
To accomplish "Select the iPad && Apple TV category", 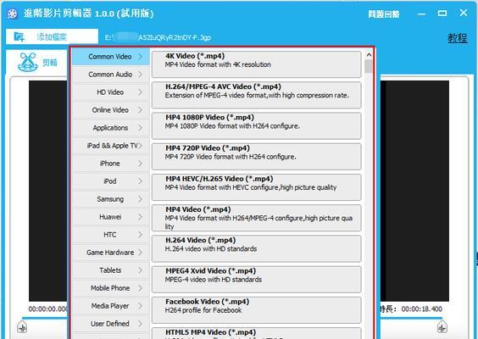I will pos(111,146).
